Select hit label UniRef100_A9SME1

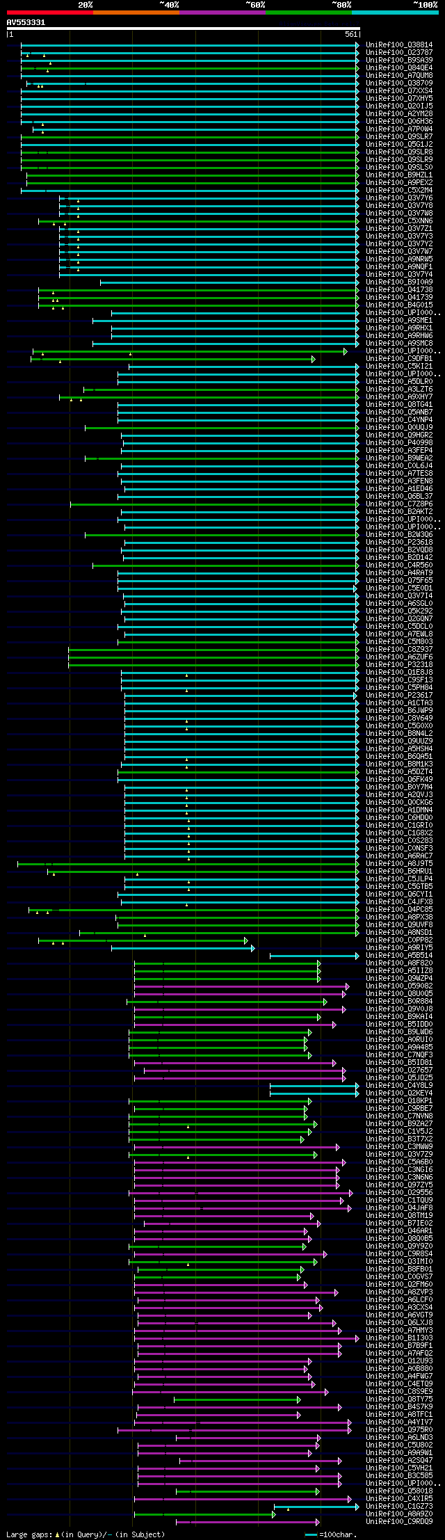[x=399, y=321]
